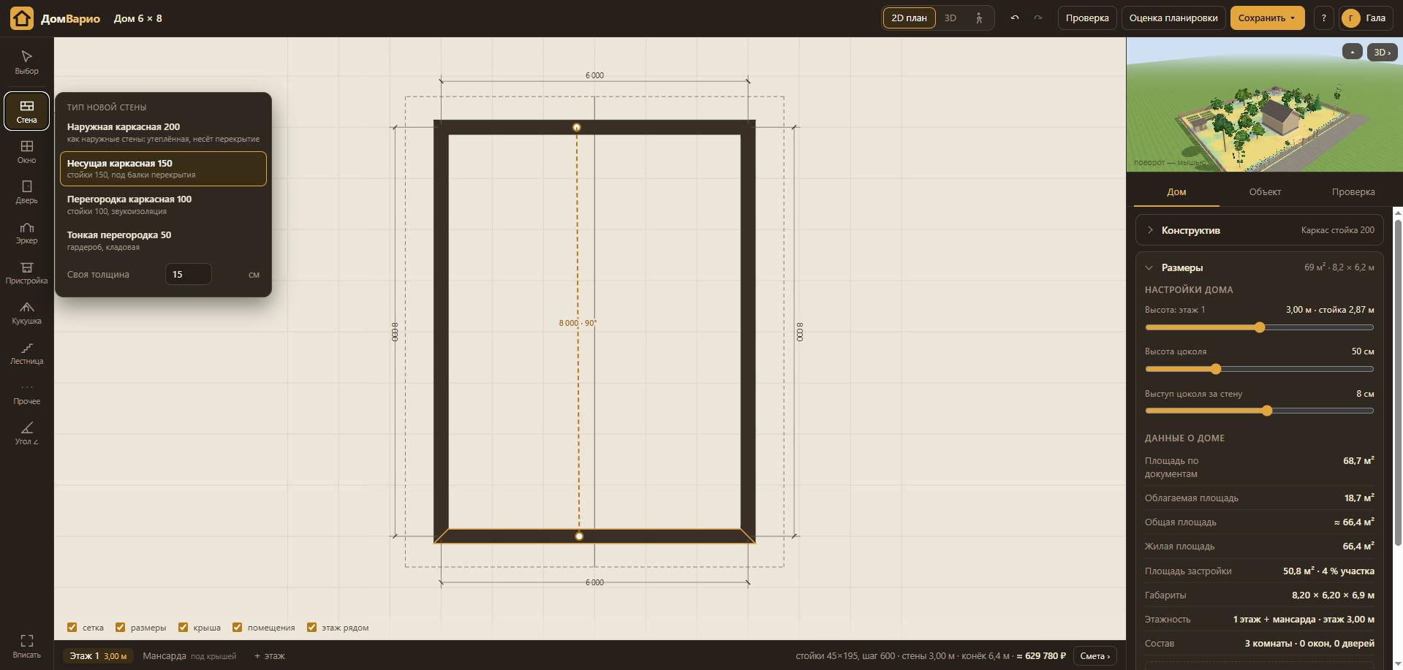Switch to the Объект tab
1403x670 pixels.
pos(1265,191)
